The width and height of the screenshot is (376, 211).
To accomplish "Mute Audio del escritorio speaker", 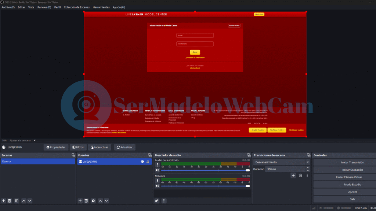I will 157,170.
